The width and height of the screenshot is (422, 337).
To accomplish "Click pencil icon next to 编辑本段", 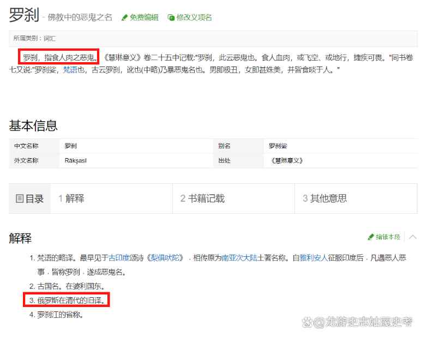I will [371, 237].
